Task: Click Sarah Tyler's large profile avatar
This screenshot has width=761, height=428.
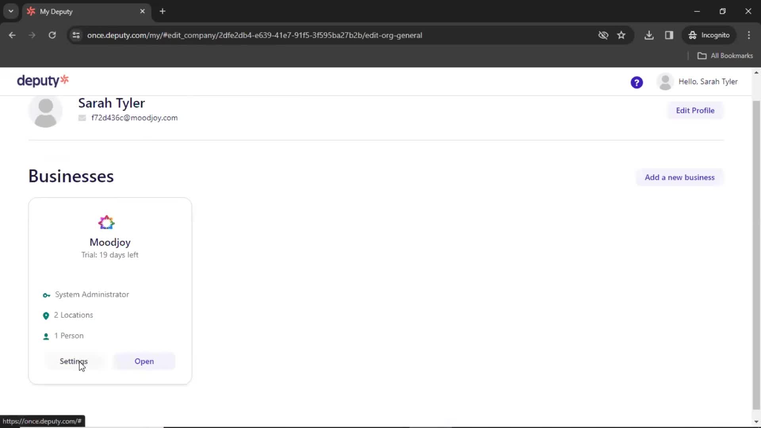Action: pyautogui.click(x=46, y=112)
